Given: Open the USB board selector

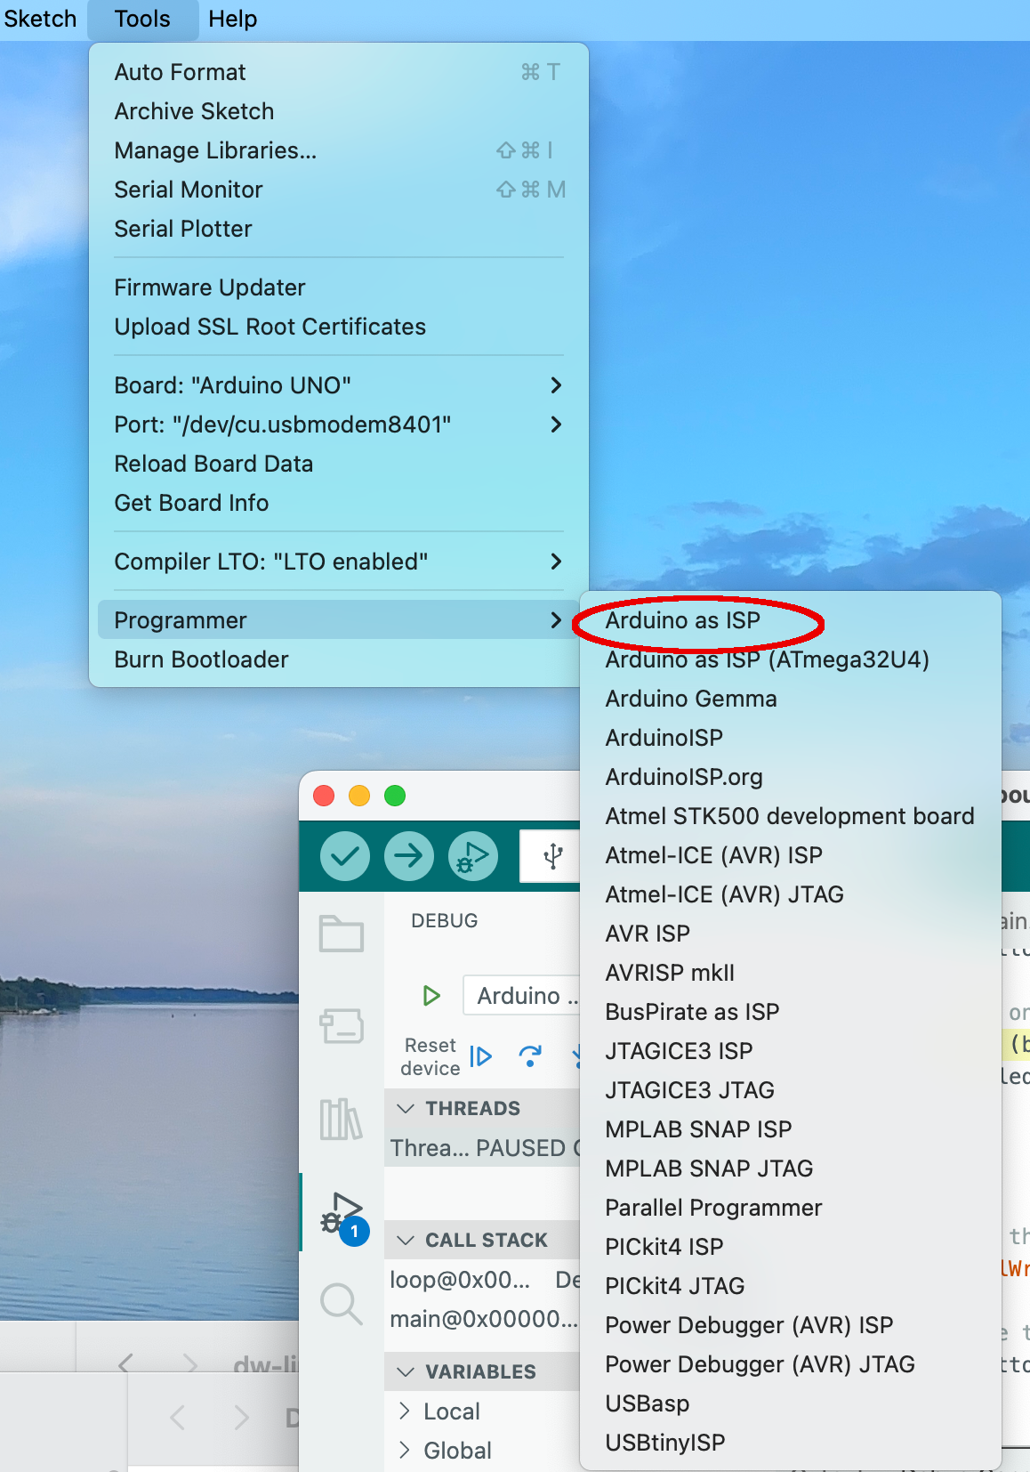Looking at the screenshot, I should click(x=551, y=856).
